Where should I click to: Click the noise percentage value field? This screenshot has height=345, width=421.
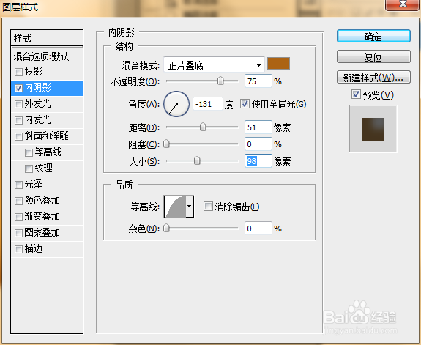click(258, 229)
